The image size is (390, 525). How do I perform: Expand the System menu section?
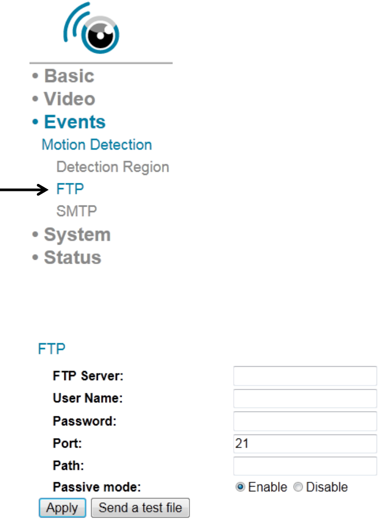pyautogui.click(x=77, y=235)
